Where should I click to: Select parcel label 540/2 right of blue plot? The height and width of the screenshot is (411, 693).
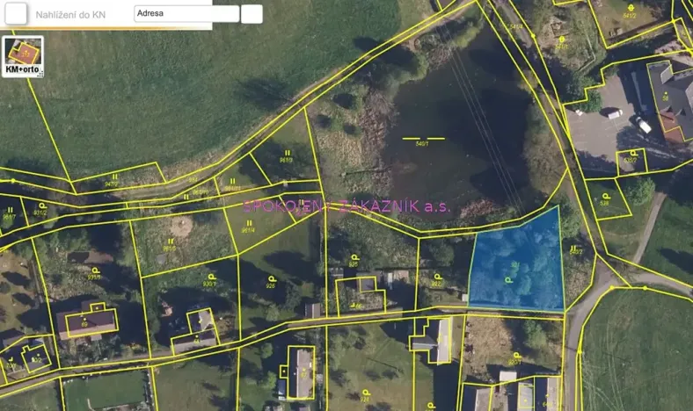pos(576,252)
